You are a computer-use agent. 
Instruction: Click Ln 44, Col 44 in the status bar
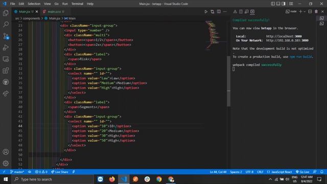point(218,172)
